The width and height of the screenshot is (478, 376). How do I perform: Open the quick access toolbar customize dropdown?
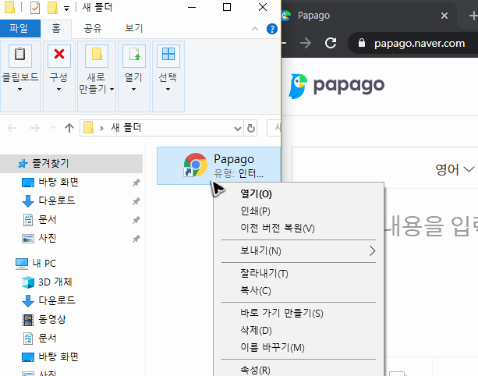point(66,9)
